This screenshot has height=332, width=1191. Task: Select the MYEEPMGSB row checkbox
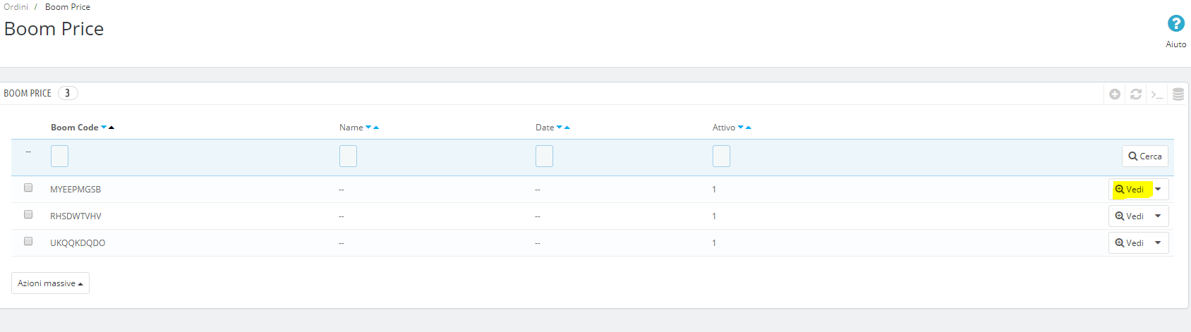tap(28, 187)
